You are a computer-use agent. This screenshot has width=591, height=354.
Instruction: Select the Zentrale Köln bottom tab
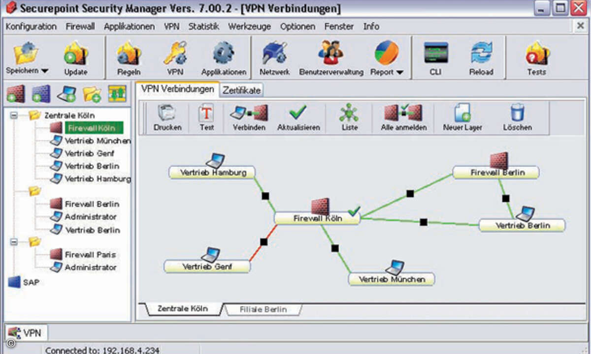(x=182, y=309)
